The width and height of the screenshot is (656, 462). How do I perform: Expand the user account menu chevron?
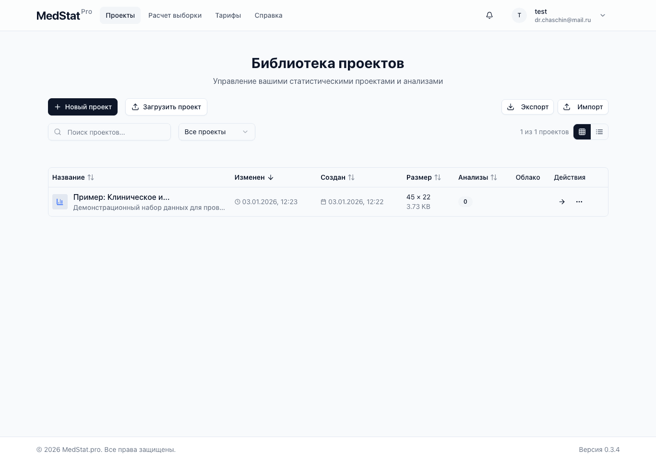point(603,15)
